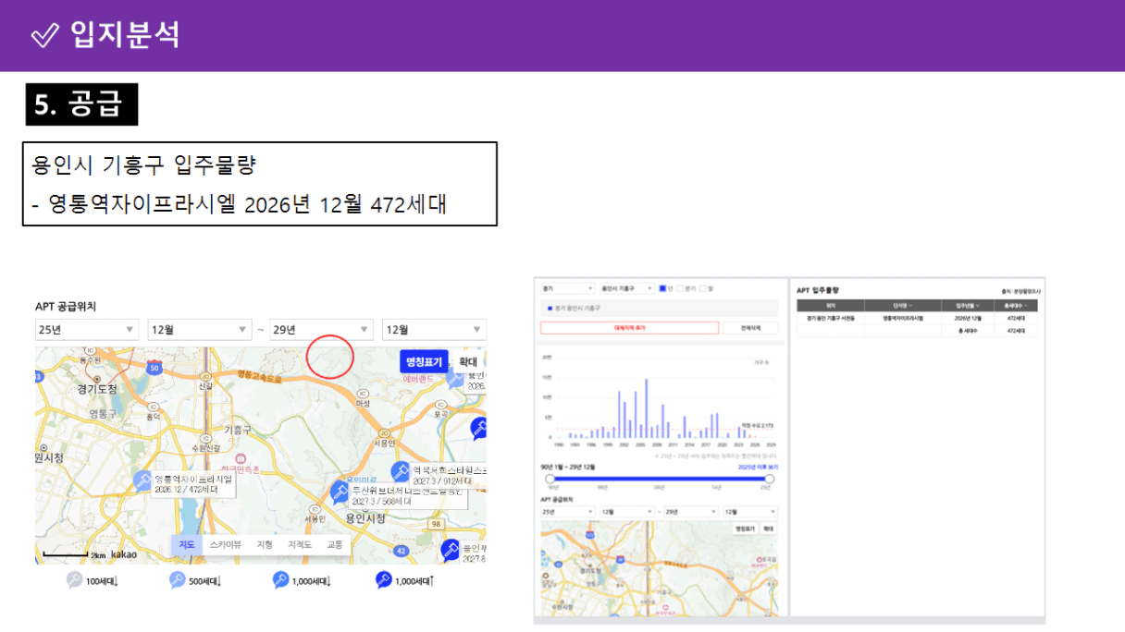Check the 월 period checkbox
This screenshot has width=1125, height=632.
tap(702, 288)
